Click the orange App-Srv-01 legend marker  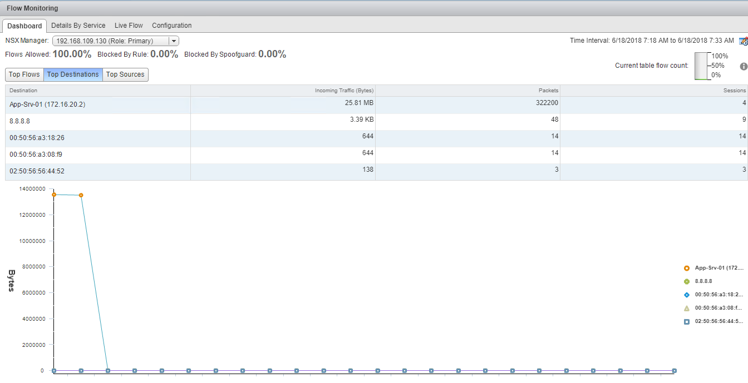click(x=687, y=268)
